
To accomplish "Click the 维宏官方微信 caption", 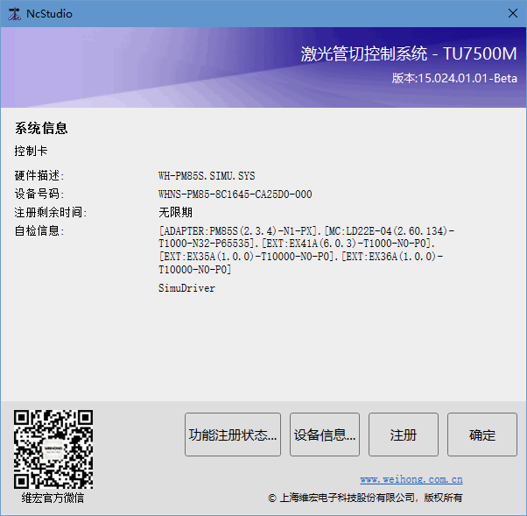I will (x=53, y=498).
